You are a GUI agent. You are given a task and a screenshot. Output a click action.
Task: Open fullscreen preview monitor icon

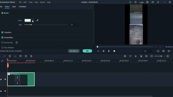click(x=158, y=51)
